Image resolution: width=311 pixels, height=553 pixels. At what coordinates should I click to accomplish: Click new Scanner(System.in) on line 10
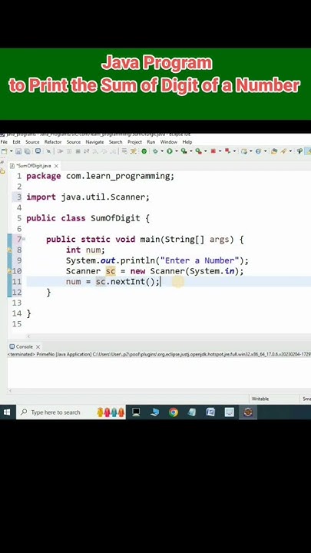pyautogui.click(x=187, y=271)
